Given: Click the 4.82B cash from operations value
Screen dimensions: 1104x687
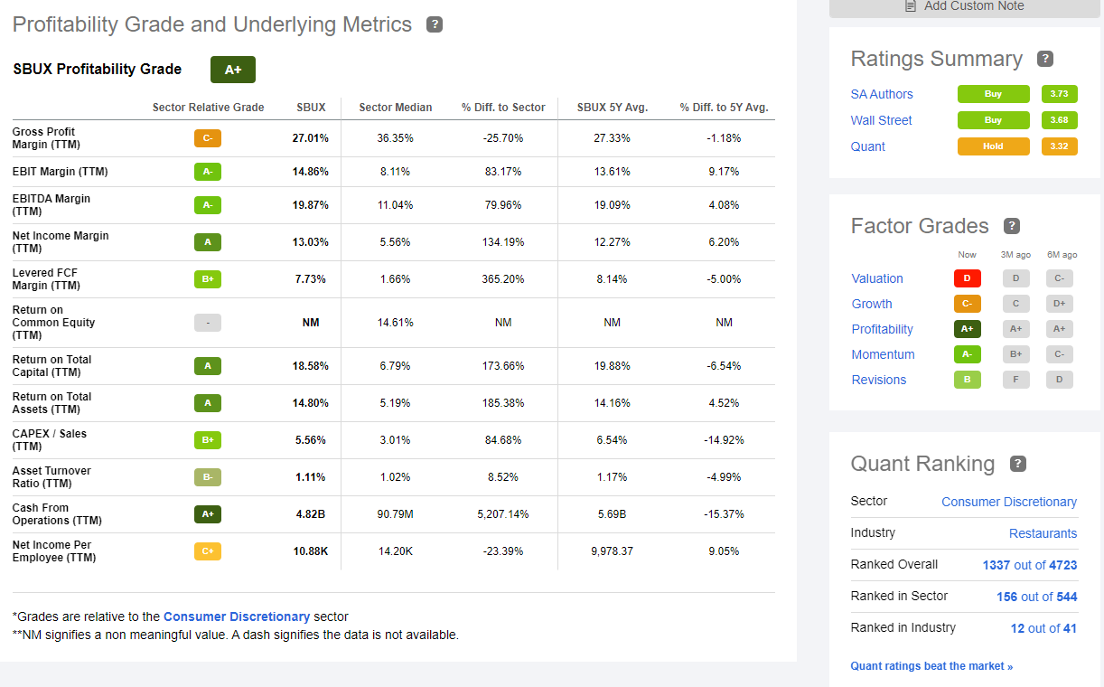Looking at the screenshot, I should point(311,514).
